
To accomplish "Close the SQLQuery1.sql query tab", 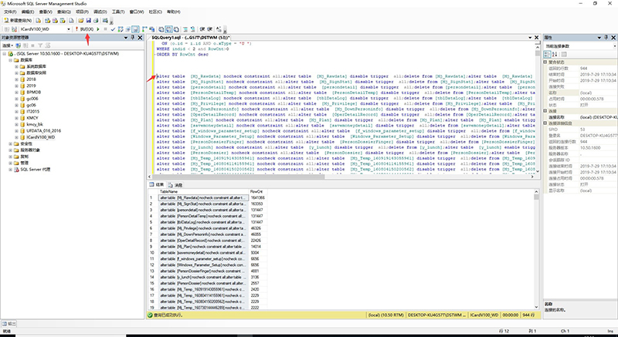I will coord(536,37).
